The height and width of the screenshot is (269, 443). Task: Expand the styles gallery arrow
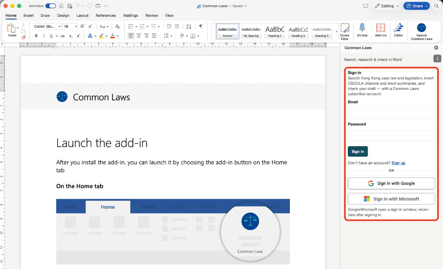click(337, 32)
